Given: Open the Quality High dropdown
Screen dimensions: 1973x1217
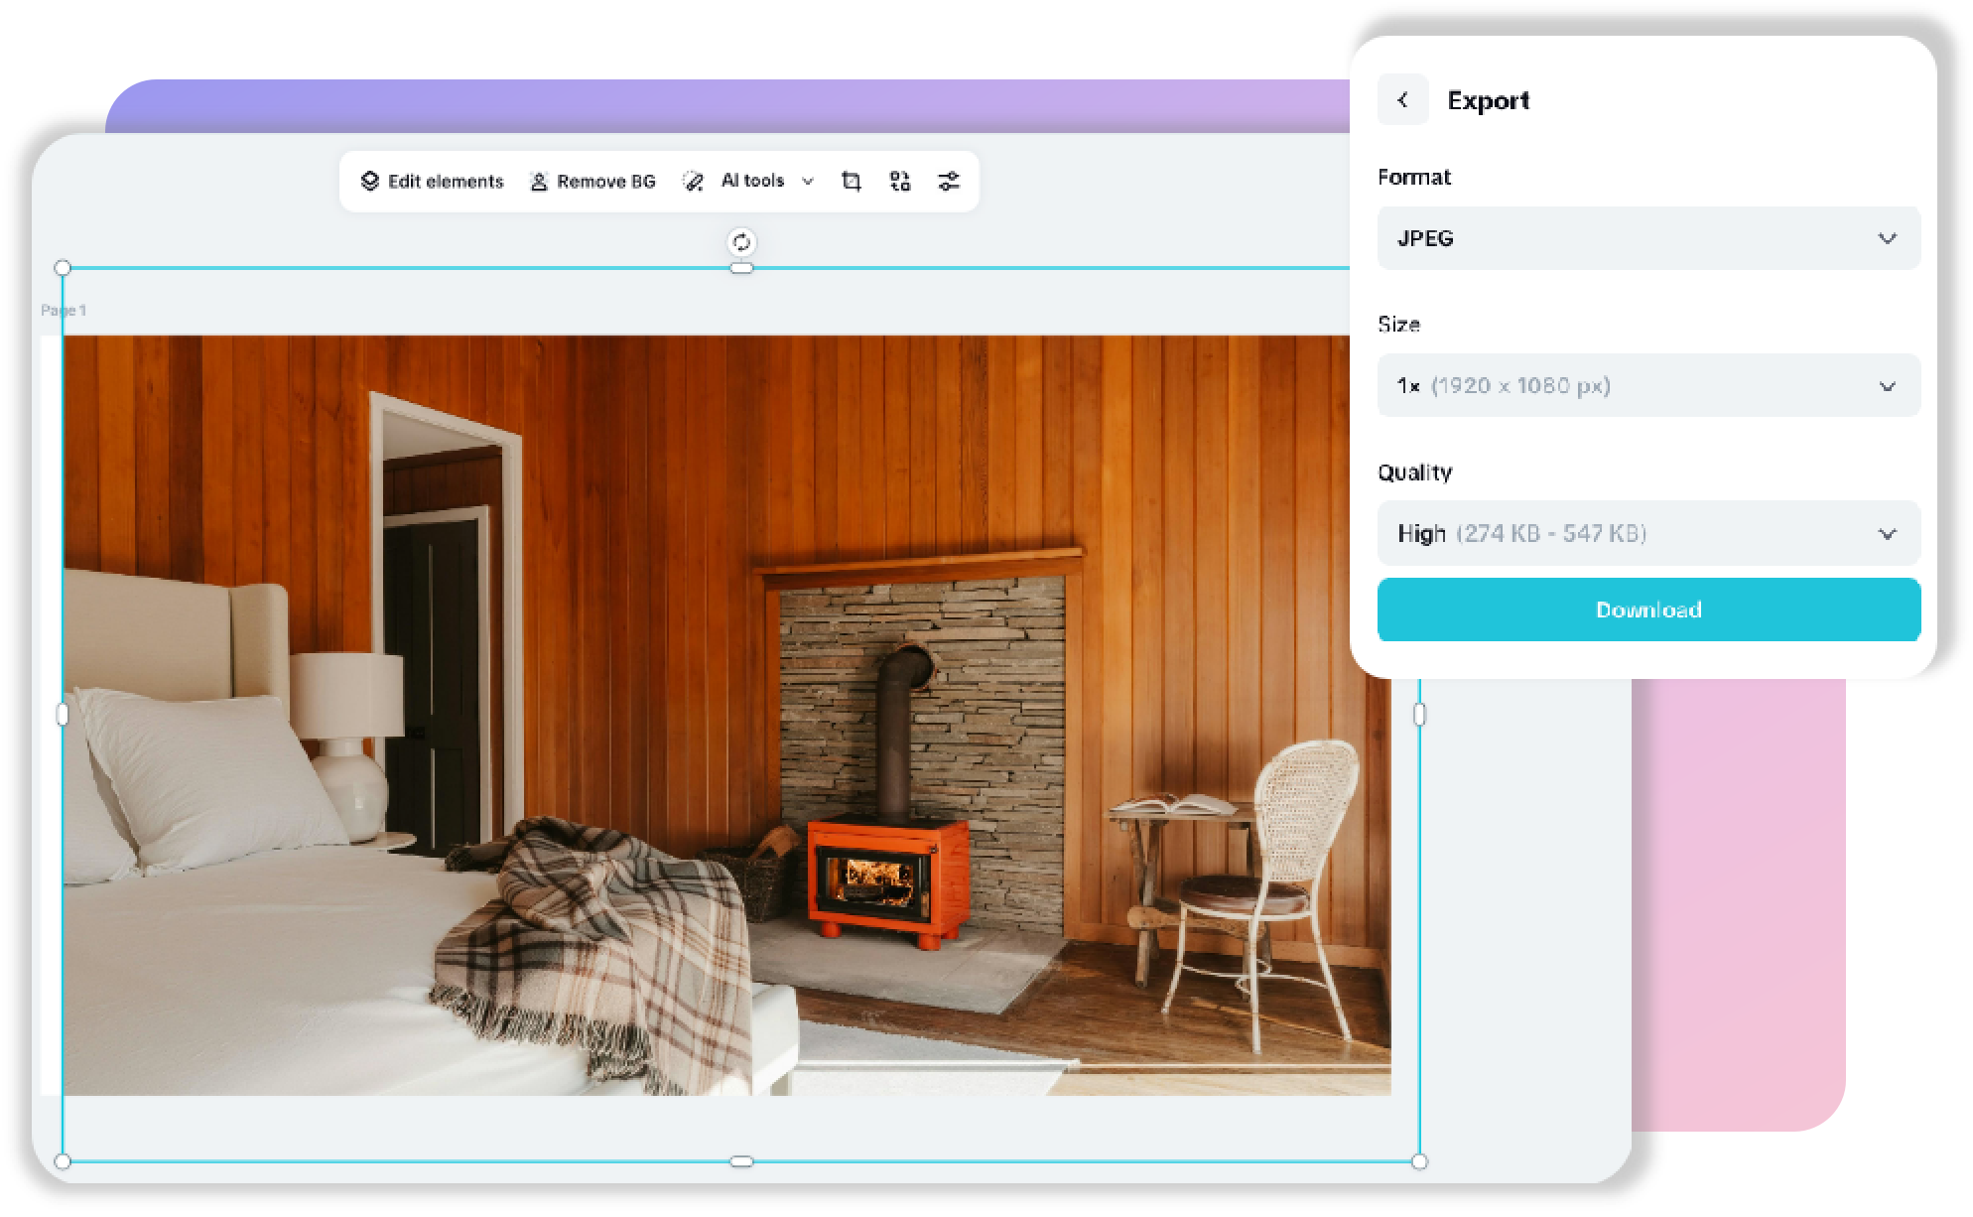Looking at the screenshot, I should click(1648, 534).
